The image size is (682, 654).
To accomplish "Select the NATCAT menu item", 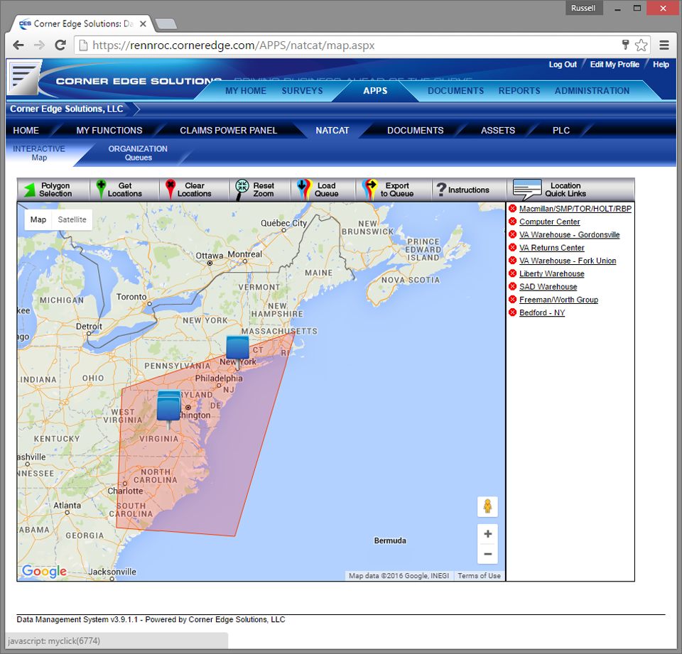I will 332,130.
